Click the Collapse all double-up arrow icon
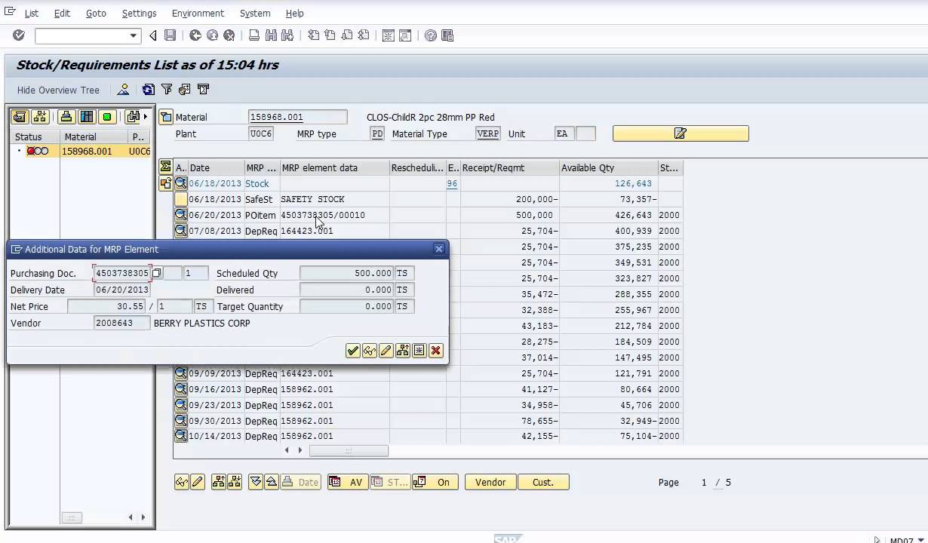 pos(270,482)
